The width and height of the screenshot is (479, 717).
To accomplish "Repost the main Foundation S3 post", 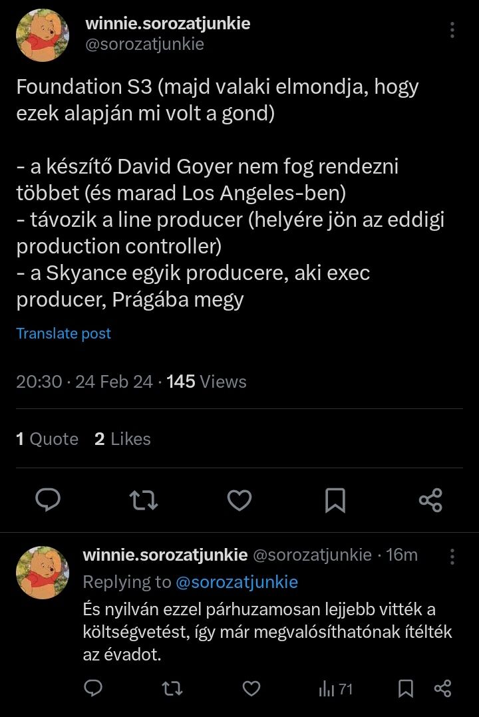I will coord(144,500).
